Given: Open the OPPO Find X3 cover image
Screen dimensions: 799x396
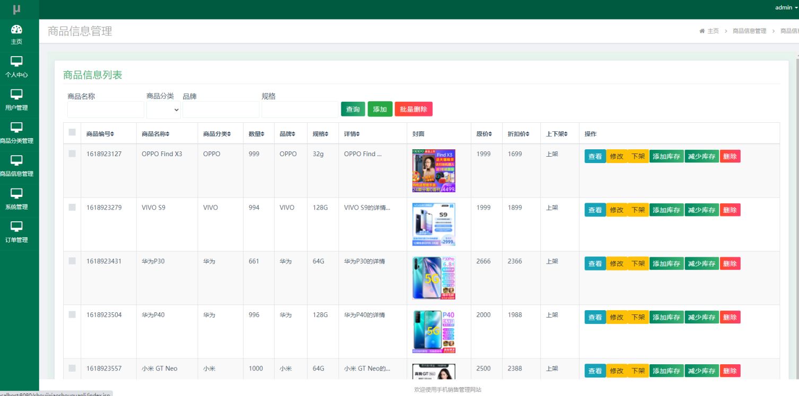Looking at the screenshot, I should pos(434,170).
